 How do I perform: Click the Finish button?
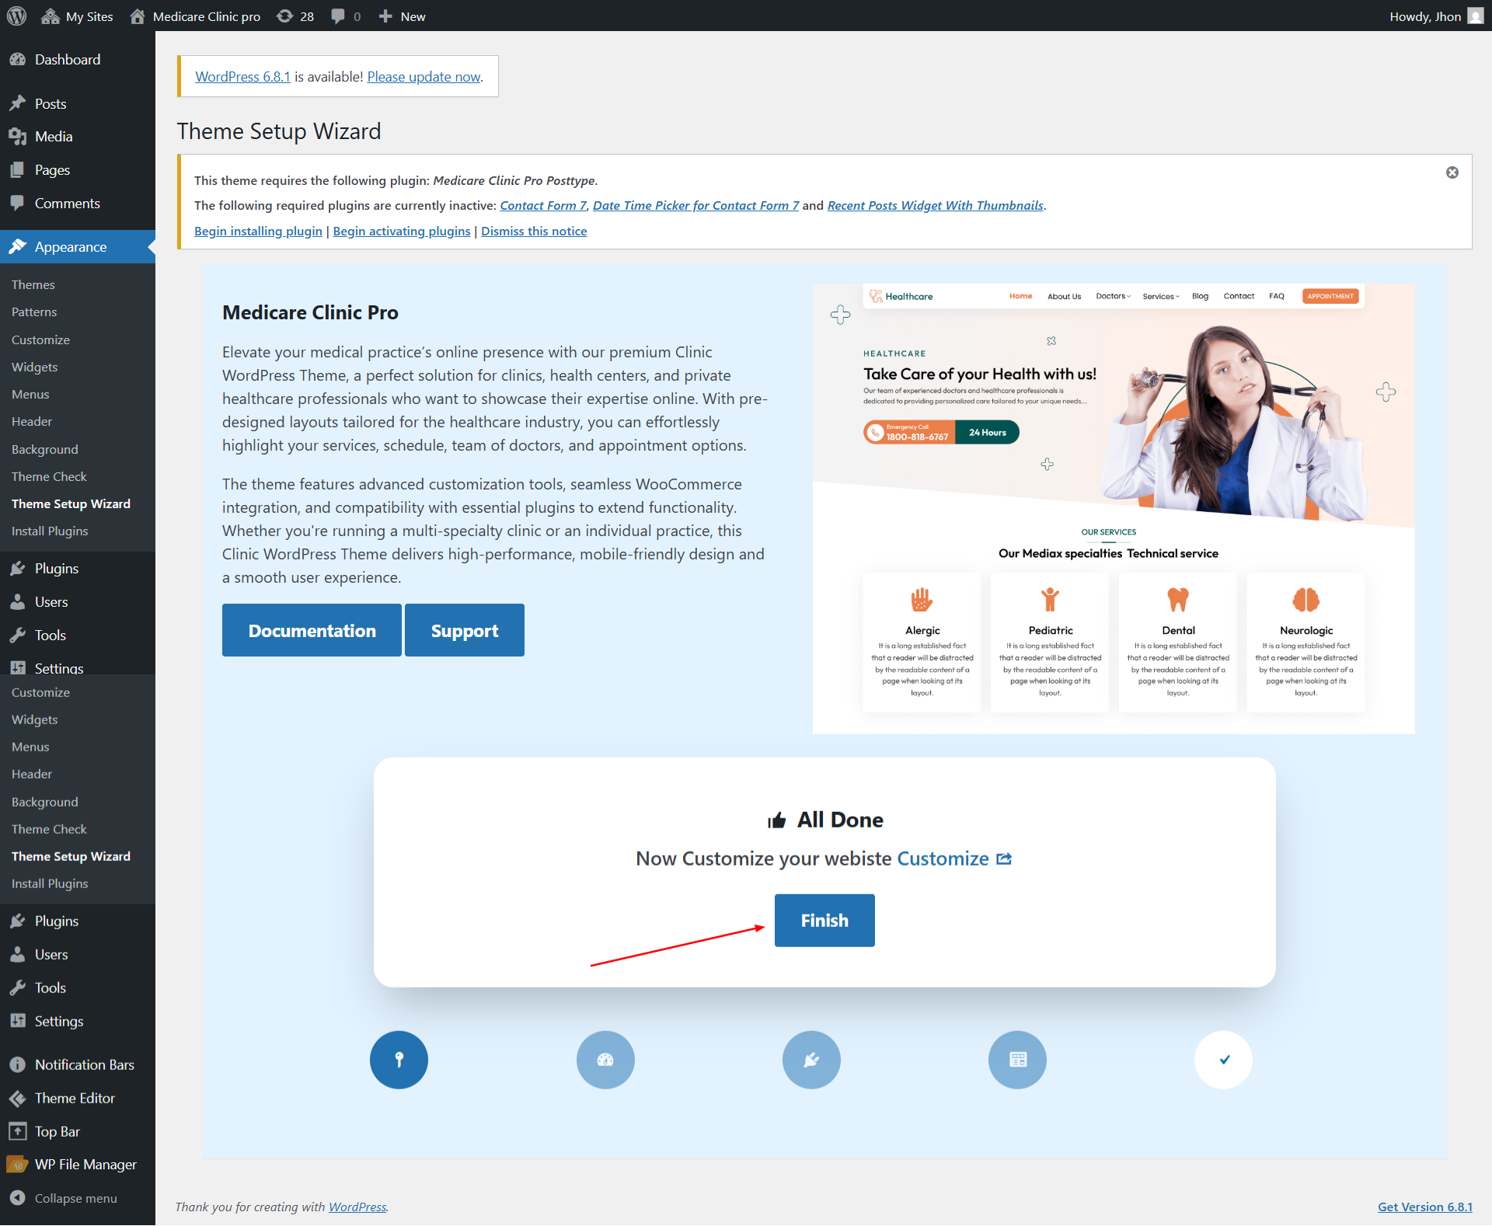pyautogui.click(x=824, y=921)
